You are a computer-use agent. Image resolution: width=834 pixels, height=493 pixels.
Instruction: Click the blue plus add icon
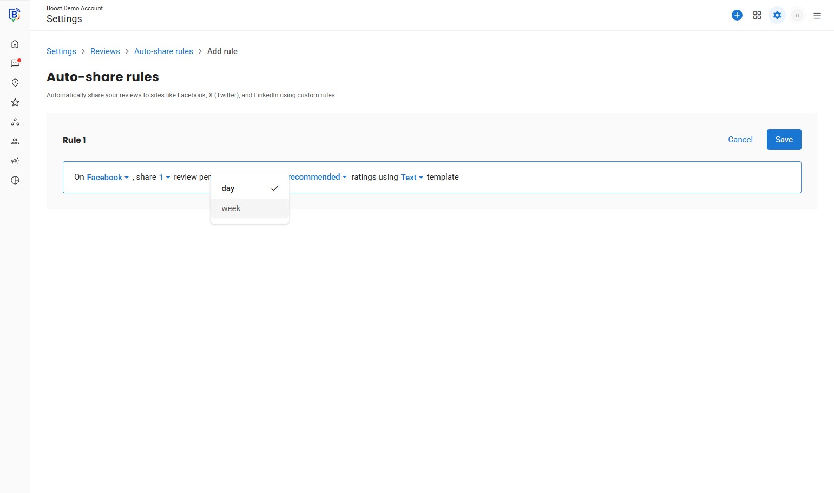pyautogui.click(x=737, y=16)
